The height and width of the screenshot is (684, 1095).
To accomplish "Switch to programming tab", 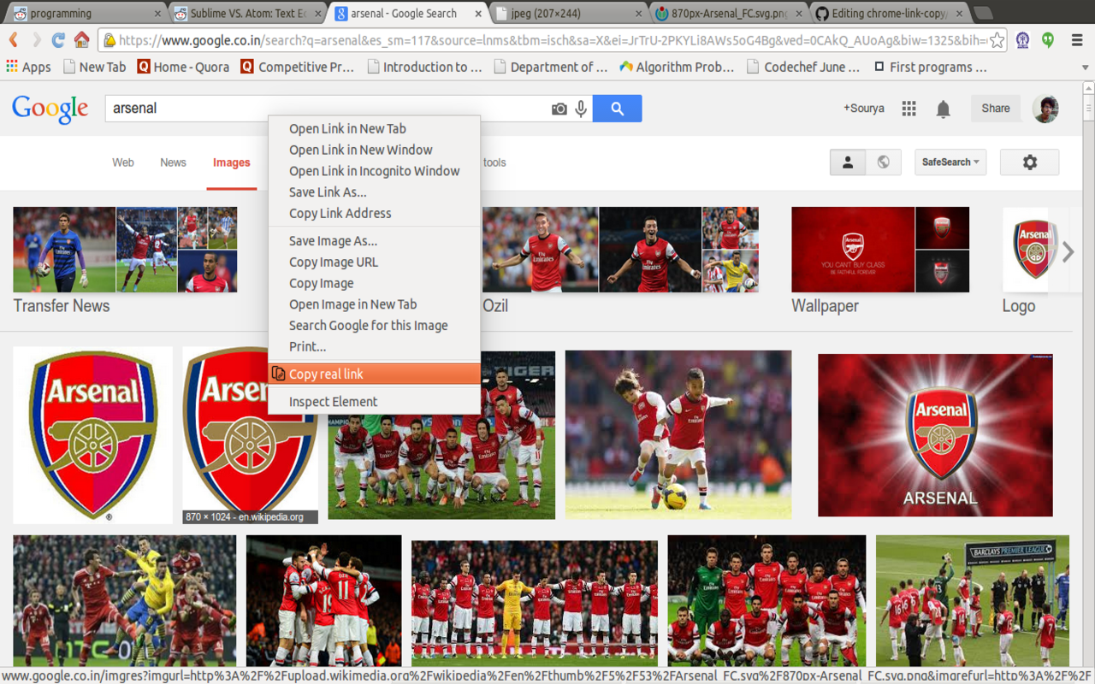I will point(84,13).
